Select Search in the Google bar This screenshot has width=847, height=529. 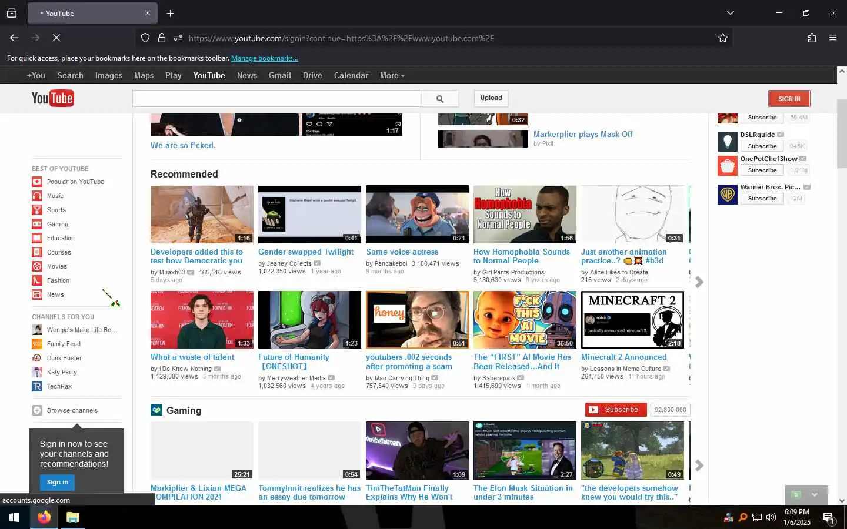71,75
